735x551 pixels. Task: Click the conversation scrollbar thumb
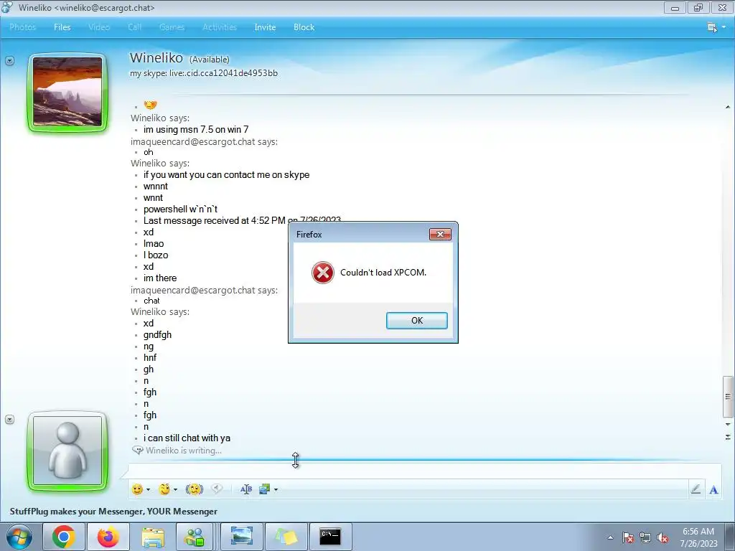(x=728, y=396)
